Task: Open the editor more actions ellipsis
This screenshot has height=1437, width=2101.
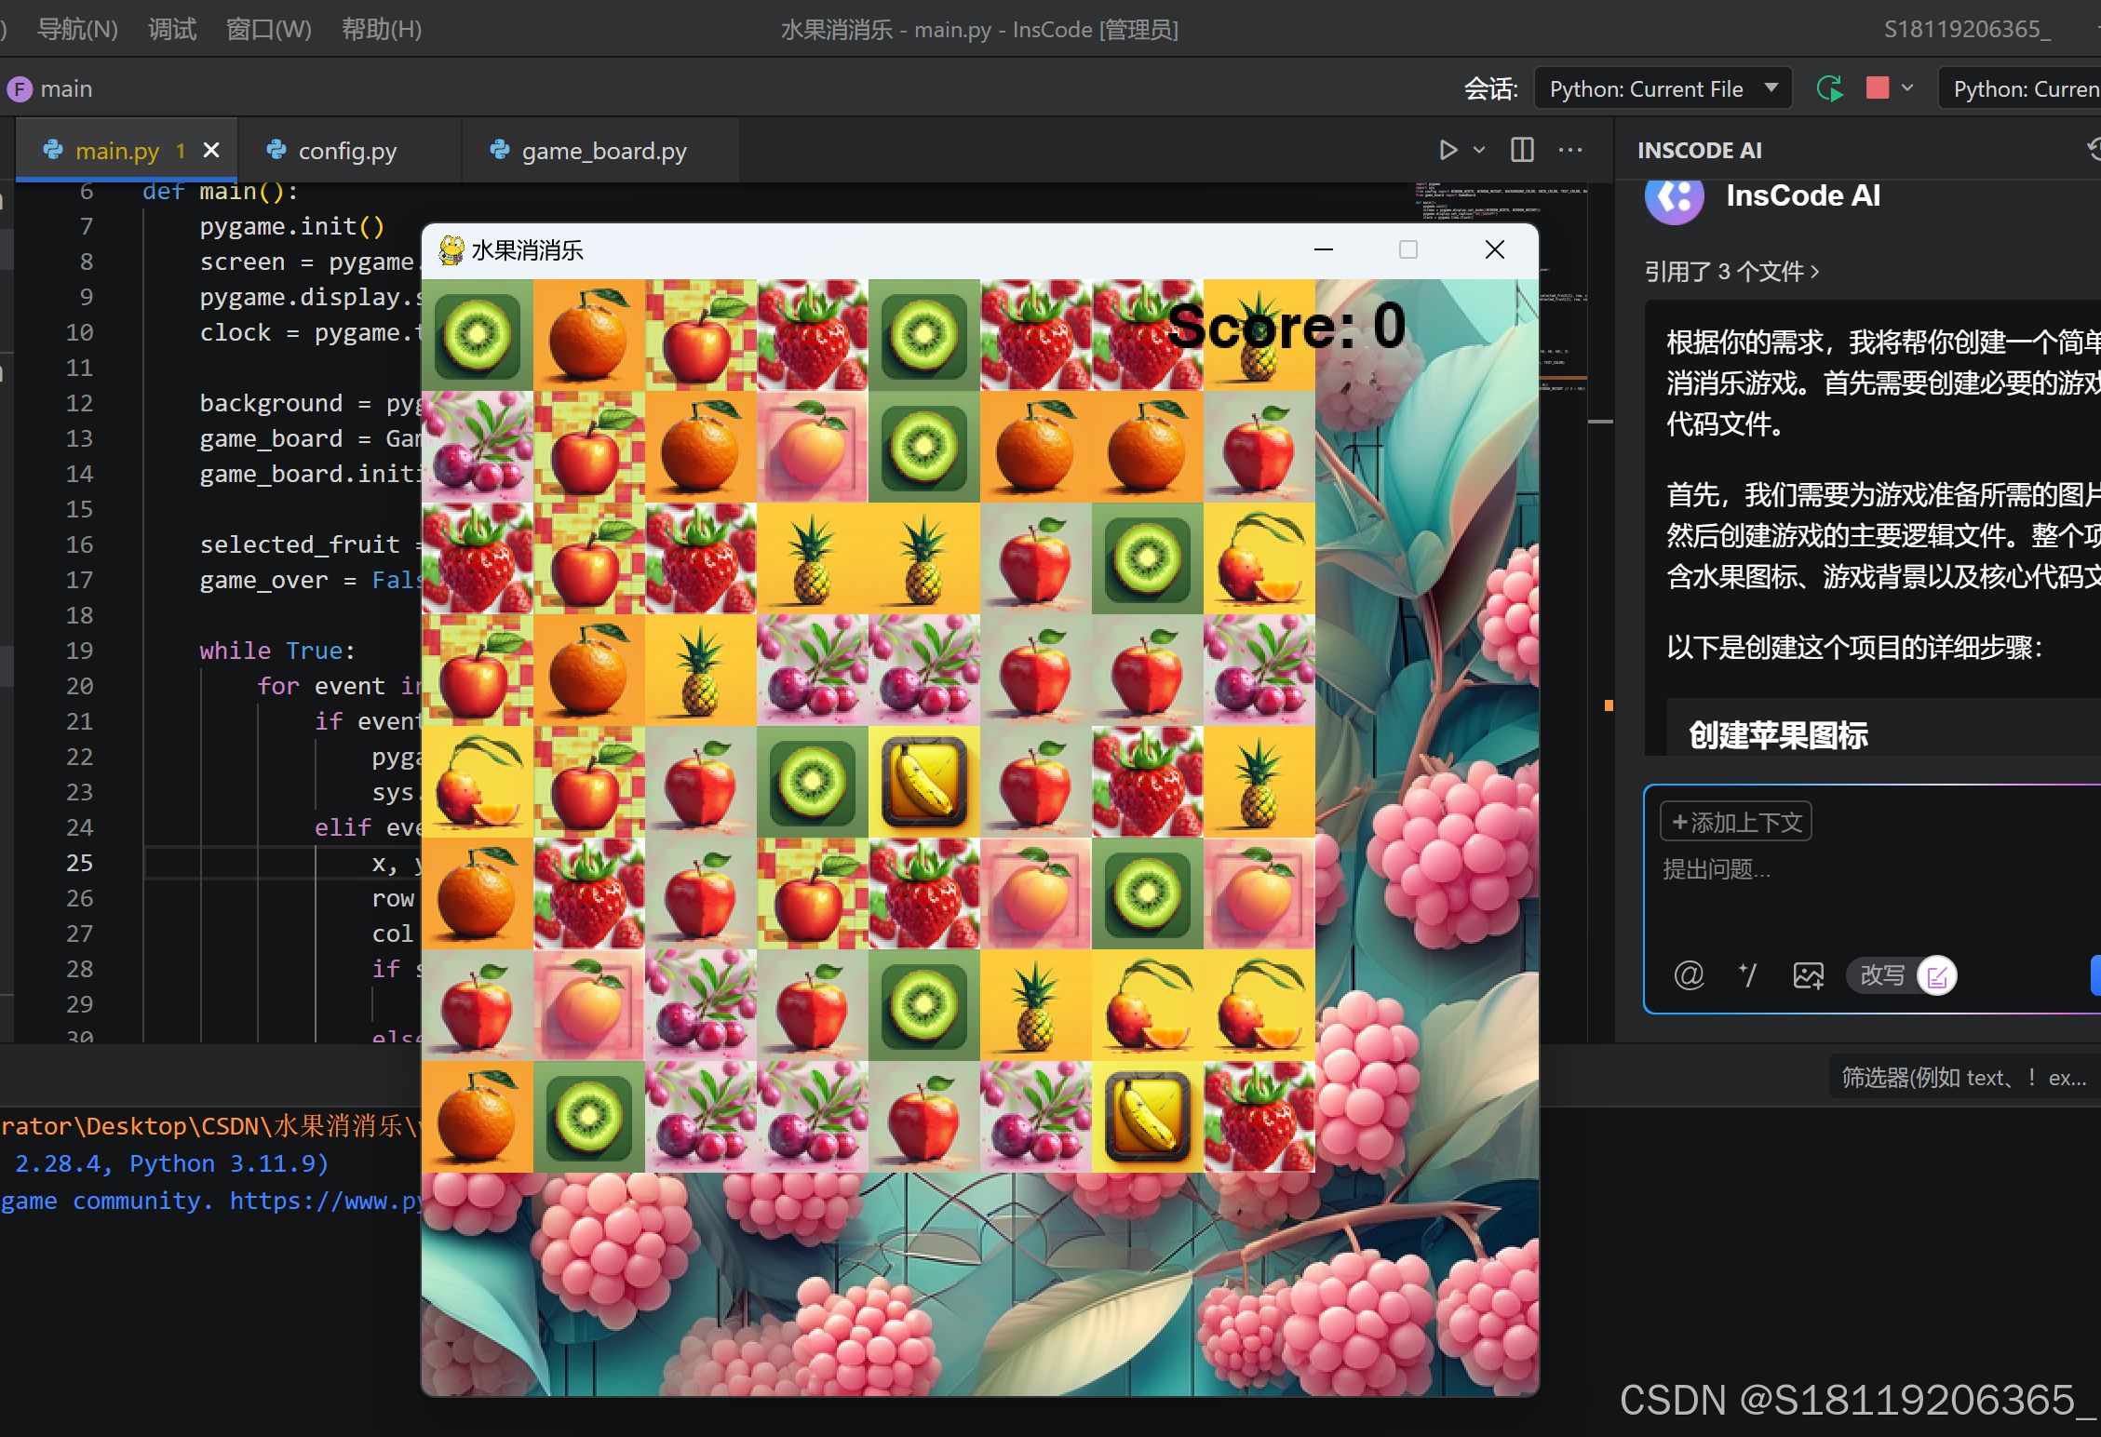Action: tap(1570, 150)
